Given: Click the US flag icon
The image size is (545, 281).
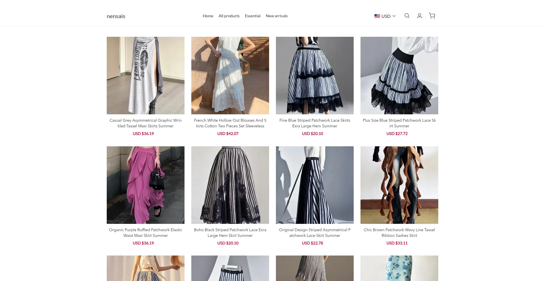Looking at the screenshot, I should coord(377,16).
